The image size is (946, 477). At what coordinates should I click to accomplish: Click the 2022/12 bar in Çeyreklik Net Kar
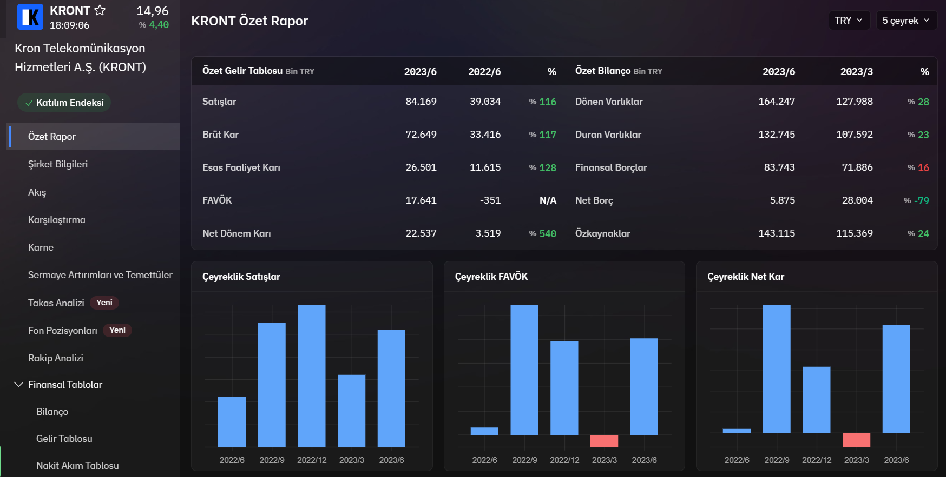(817, 400)
